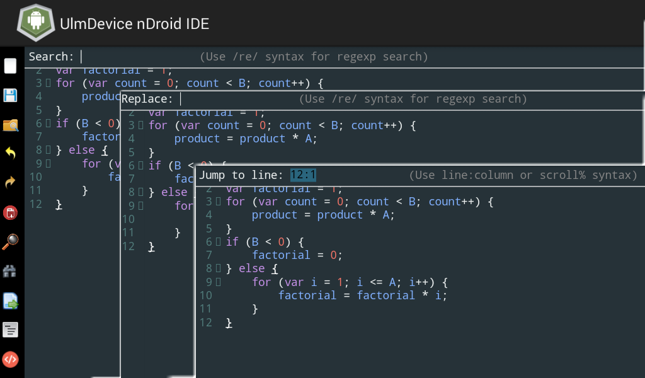Collapse the line 6 fold in the Search panel
This screenshot has height=378, width=645.
(x=48, y=123)
